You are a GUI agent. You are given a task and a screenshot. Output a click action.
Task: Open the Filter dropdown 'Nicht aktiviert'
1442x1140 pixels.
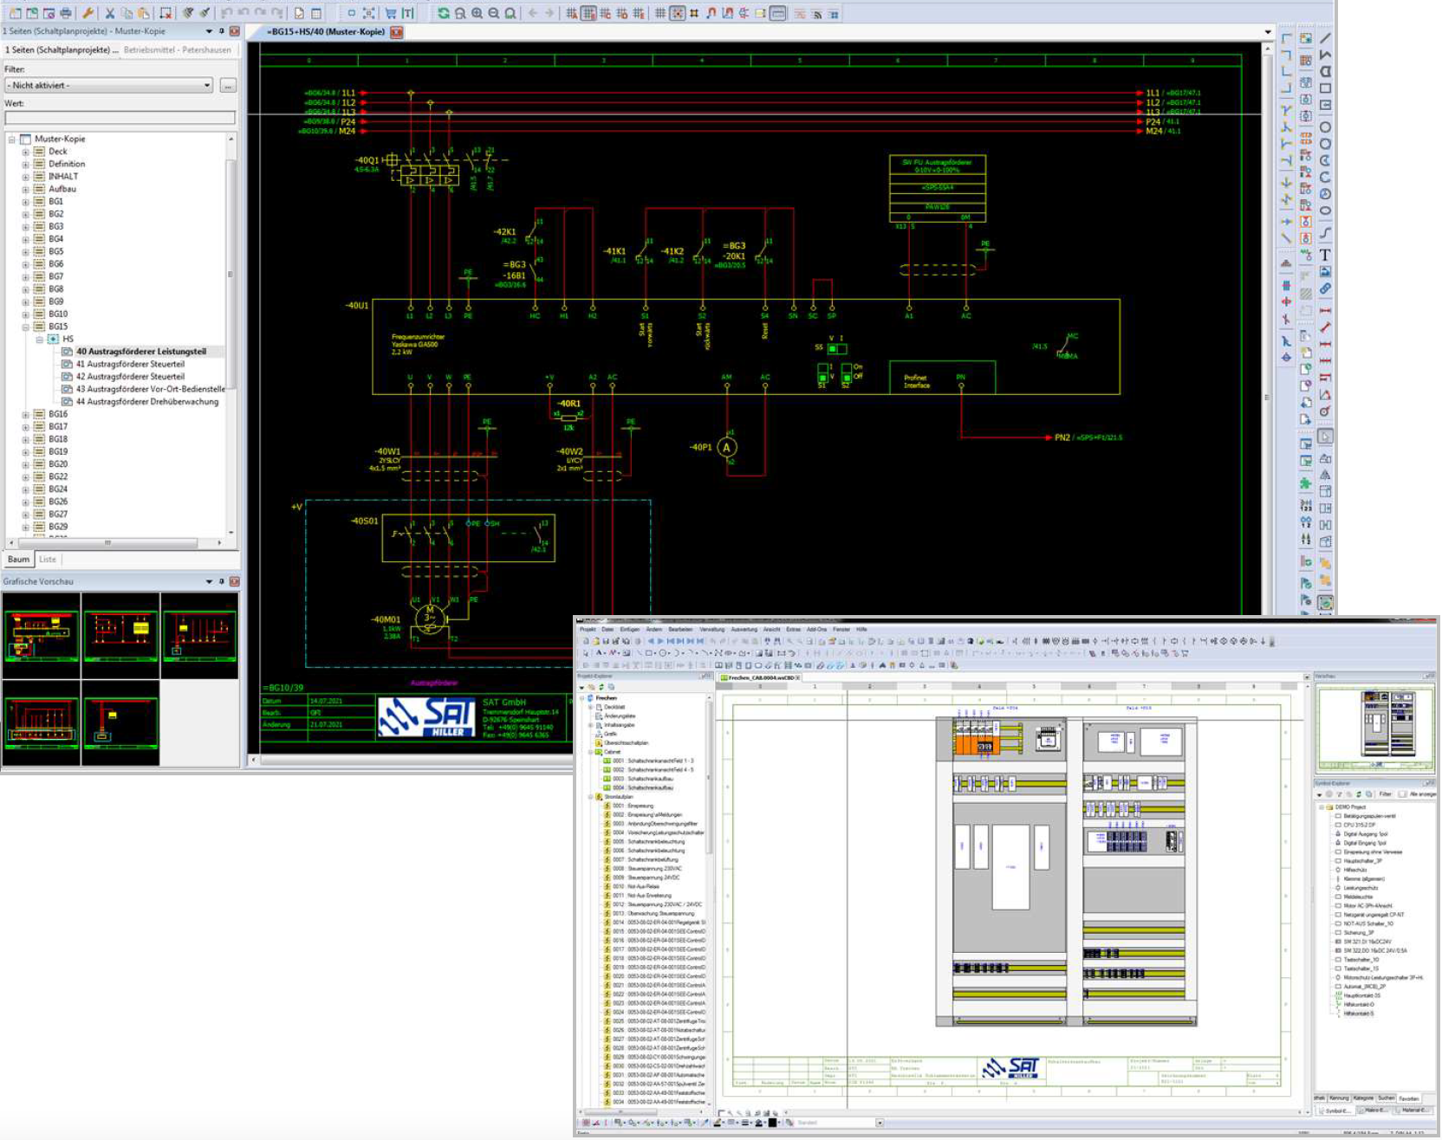click(109, 85)
